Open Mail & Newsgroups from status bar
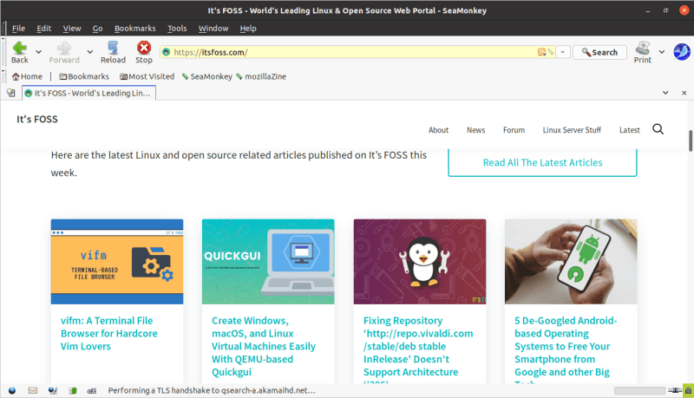 tap(33, 390)
